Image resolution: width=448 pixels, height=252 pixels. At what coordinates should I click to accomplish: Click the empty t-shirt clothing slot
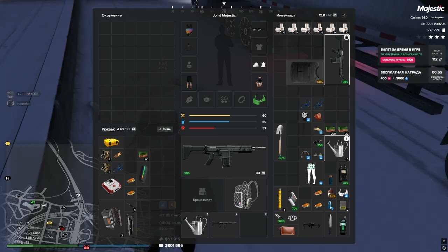[x=259, y=47]
